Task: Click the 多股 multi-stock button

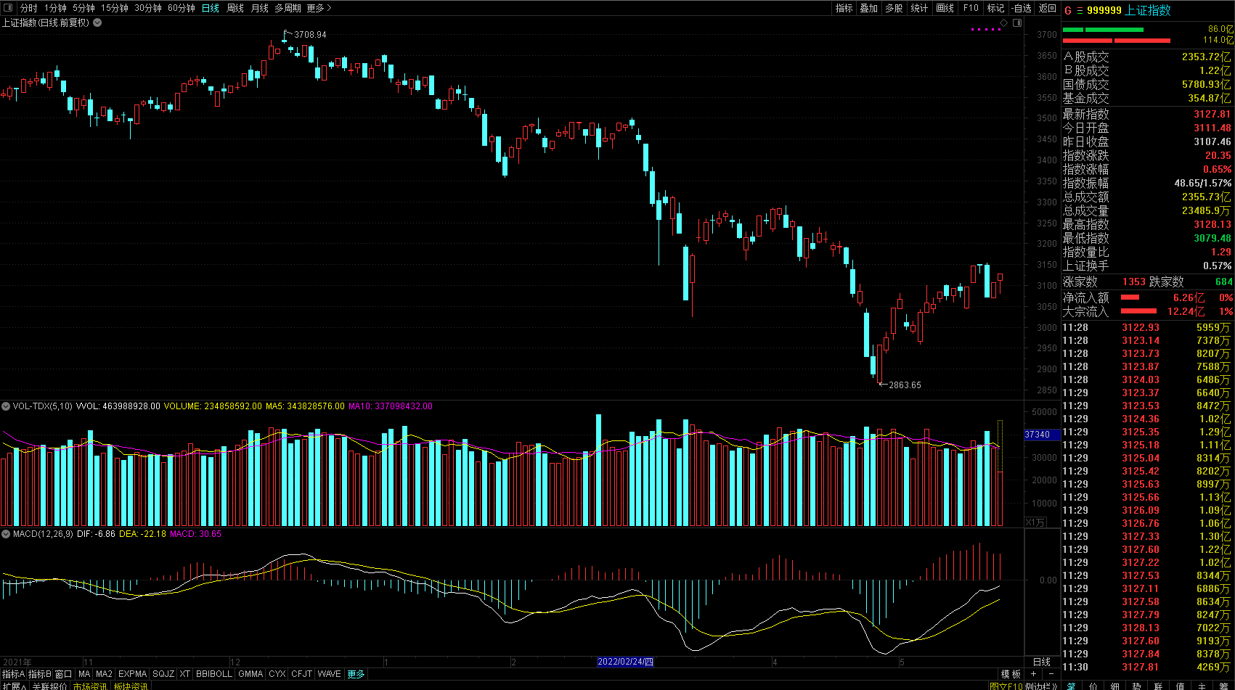Action: coord(894,8)
